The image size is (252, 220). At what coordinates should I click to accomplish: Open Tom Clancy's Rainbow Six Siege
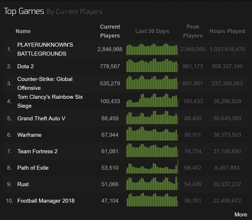click(50, 101)
